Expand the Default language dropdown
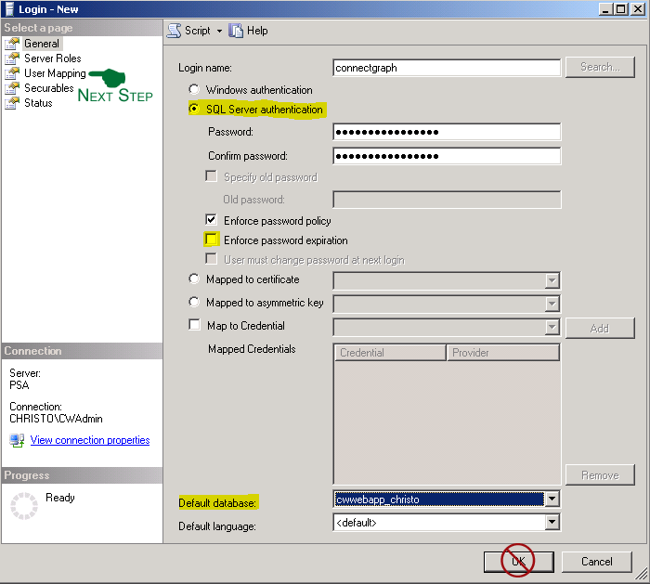650x584 pixels. [x=552, y=523]
